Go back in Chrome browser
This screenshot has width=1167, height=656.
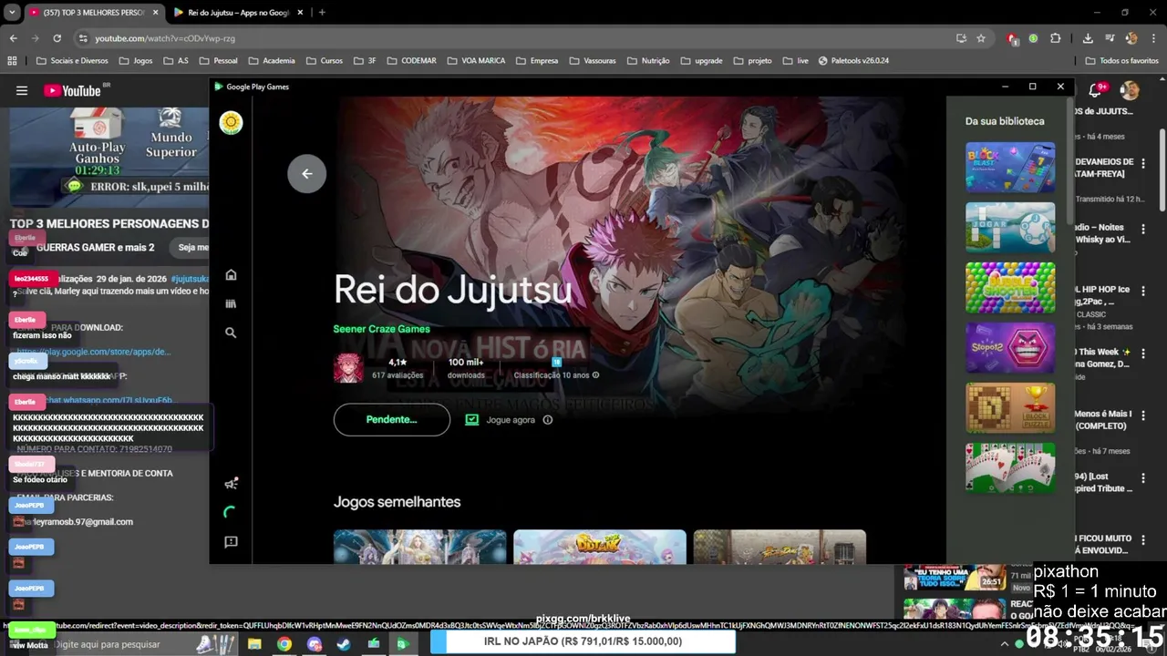[13, 38]
